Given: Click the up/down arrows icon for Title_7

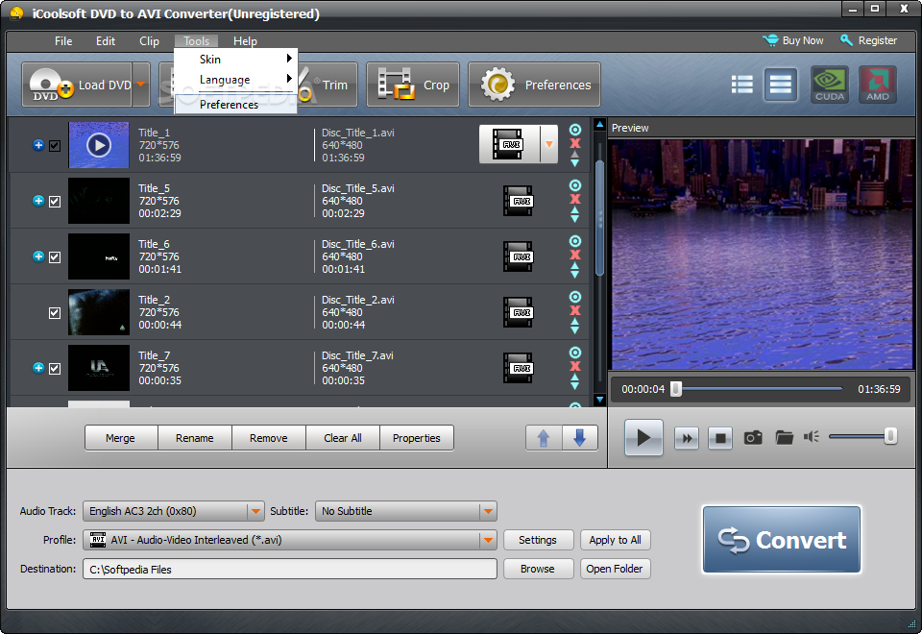Looking at the screenshot, I should pos(575,382).
